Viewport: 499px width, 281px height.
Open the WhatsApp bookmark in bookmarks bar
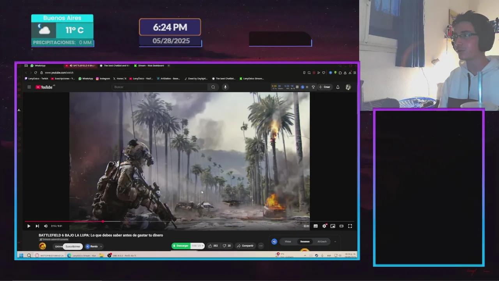tap(86, 78)
